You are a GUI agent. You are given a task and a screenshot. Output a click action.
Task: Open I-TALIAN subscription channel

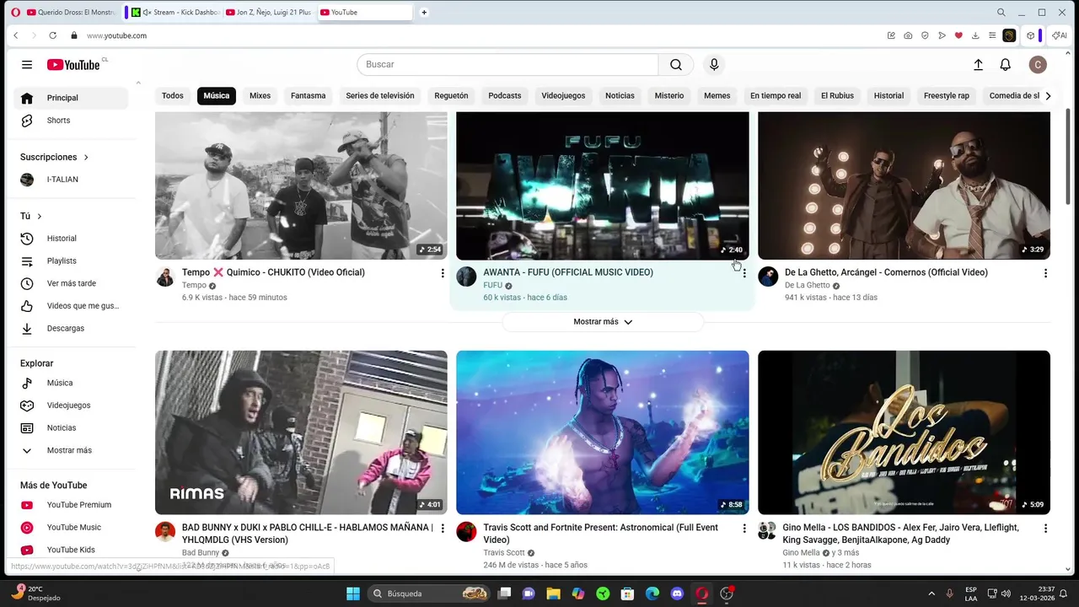71,180
